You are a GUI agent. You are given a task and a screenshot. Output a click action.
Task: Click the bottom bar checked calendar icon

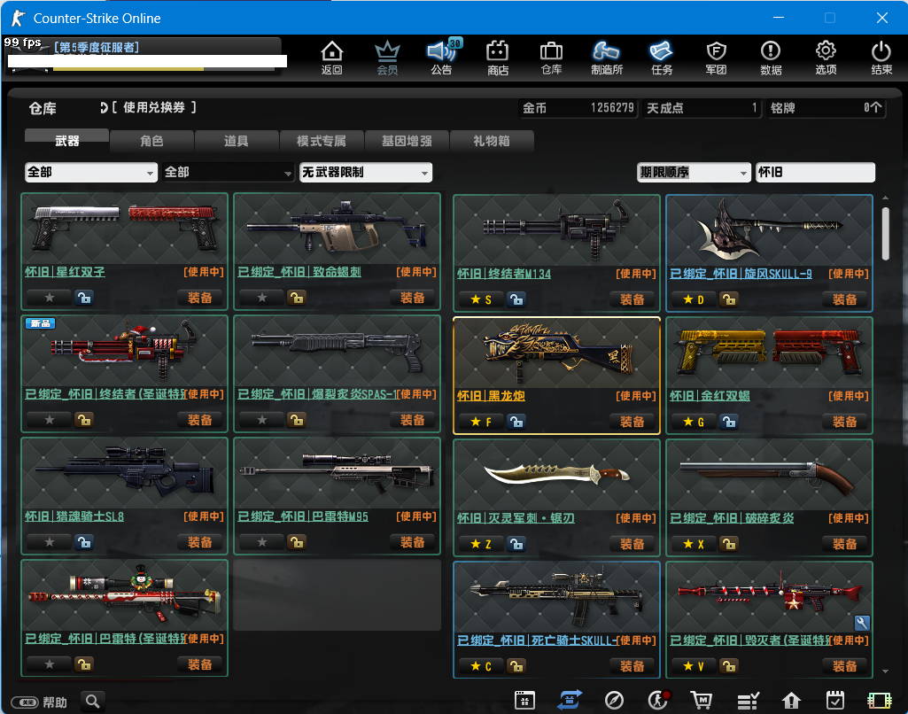pyautogui.click(x=835, y=700)
